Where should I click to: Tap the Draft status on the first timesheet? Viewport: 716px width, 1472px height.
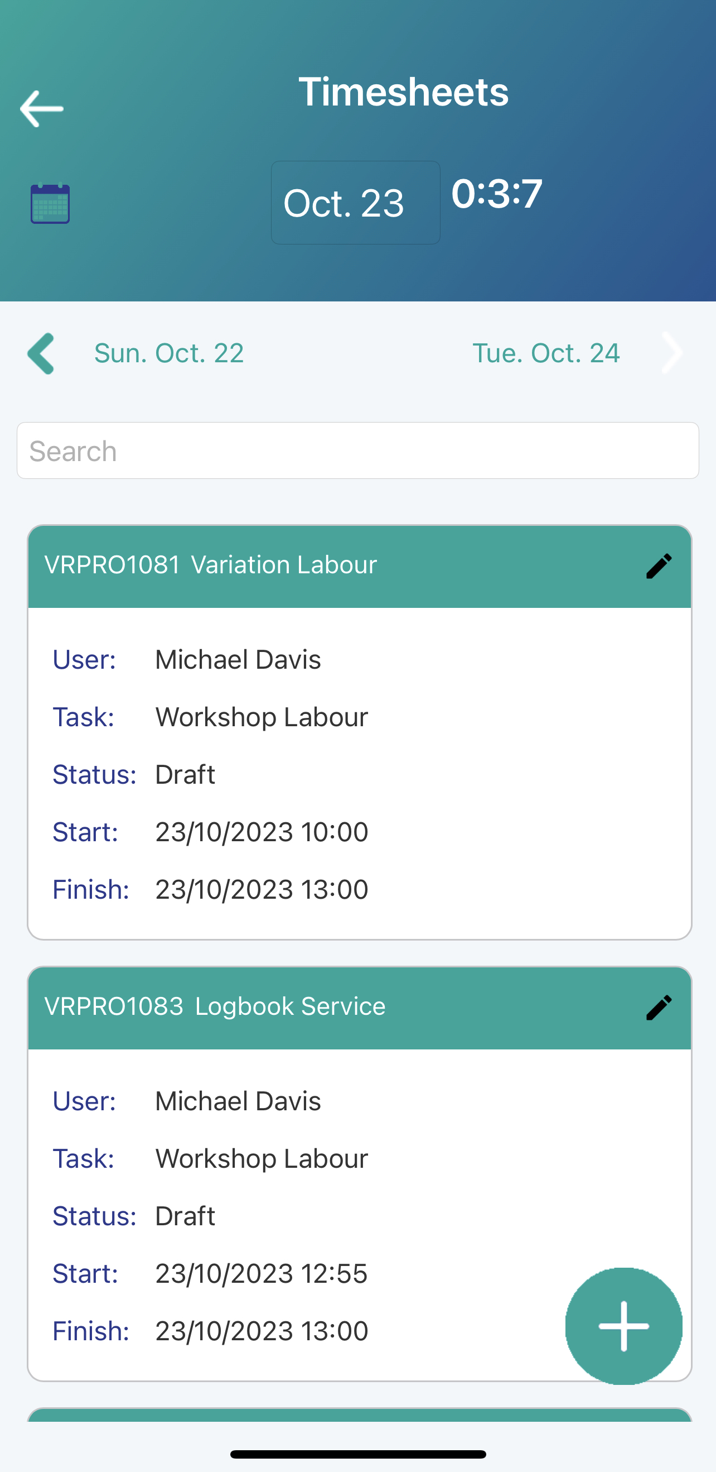pyautogui.click(x=184, y=775)
